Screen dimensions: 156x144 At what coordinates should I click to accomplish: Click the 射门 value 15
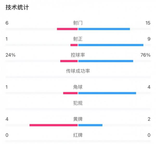pos(148,23)
